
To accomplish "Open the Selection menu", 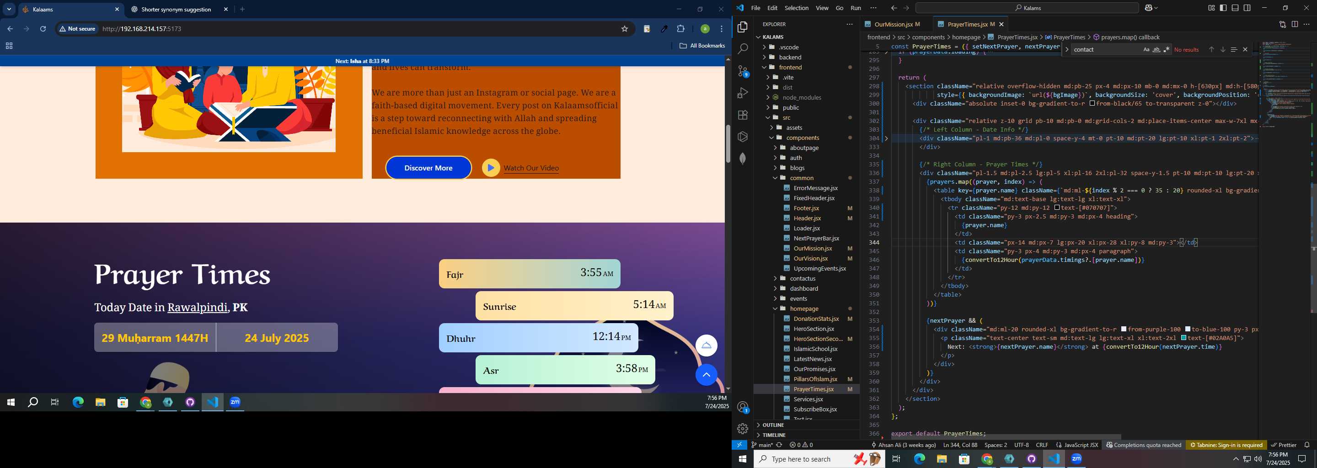I will (797, 8).
